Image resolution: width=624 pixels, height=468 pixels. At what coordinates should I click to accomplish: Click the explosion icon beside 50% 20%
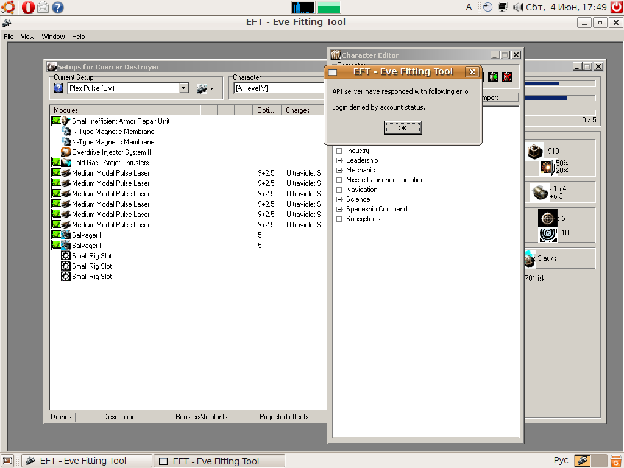(547, 167)
